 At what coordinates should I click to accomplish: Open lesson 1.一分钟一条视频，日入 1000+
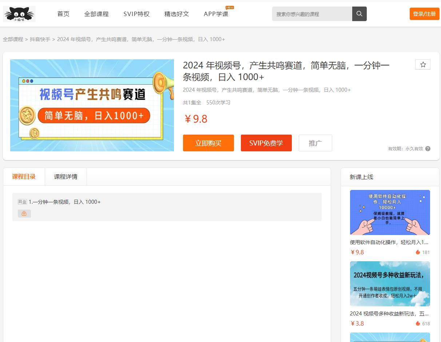coord(65,202)
